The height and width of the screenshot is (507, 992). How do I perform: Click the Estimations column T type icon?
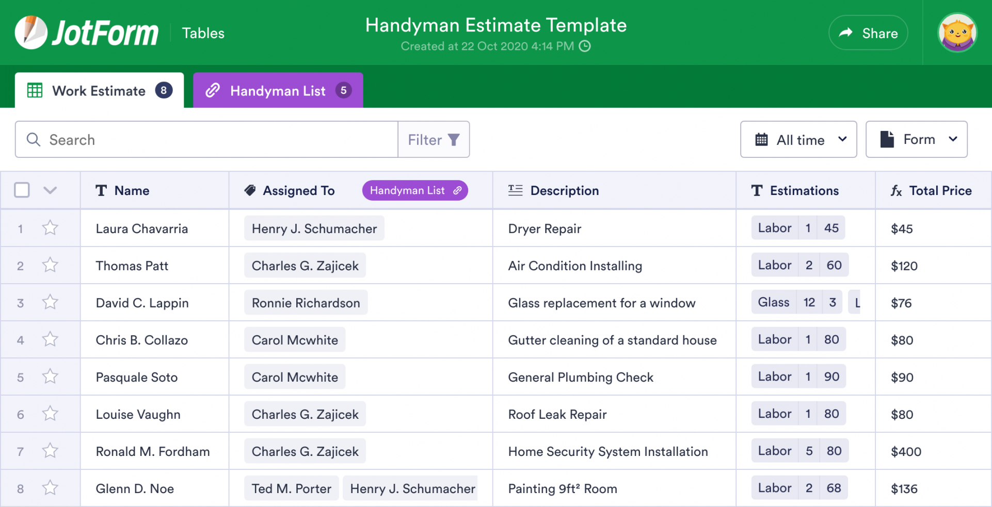click(757, 190)
